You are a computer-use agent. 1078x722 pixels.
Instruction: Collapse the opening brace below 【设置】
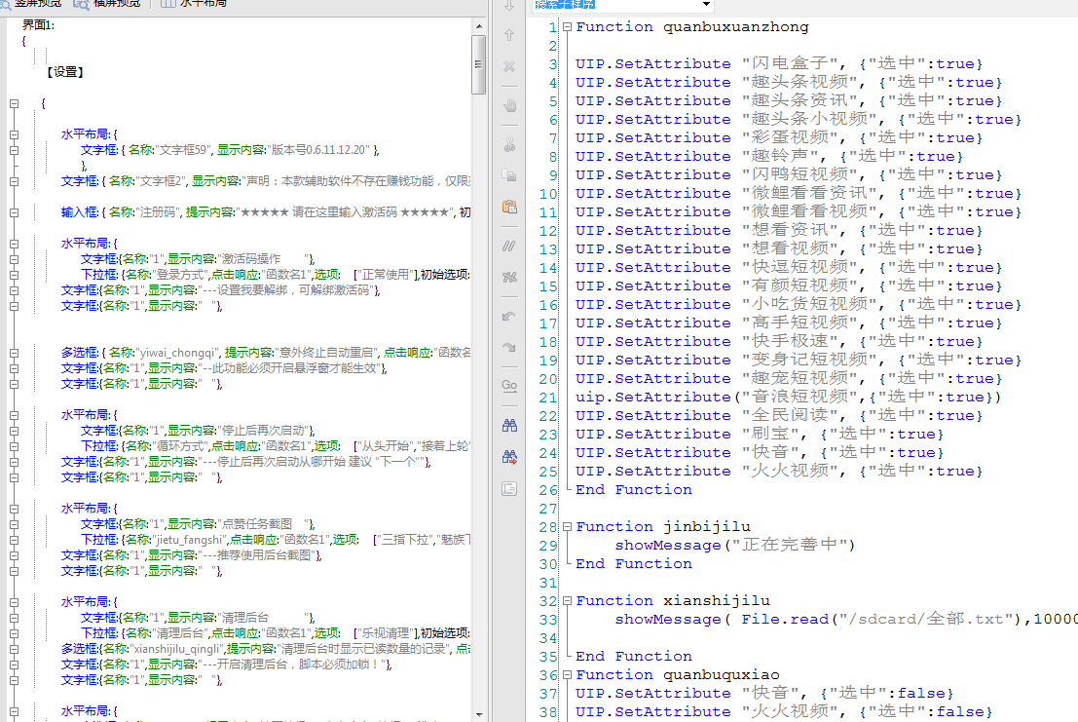coord(14,103)
